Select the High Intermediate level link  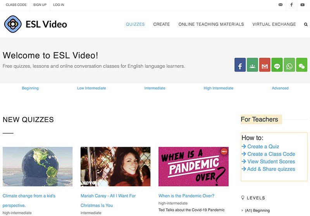tap(219, 88)
